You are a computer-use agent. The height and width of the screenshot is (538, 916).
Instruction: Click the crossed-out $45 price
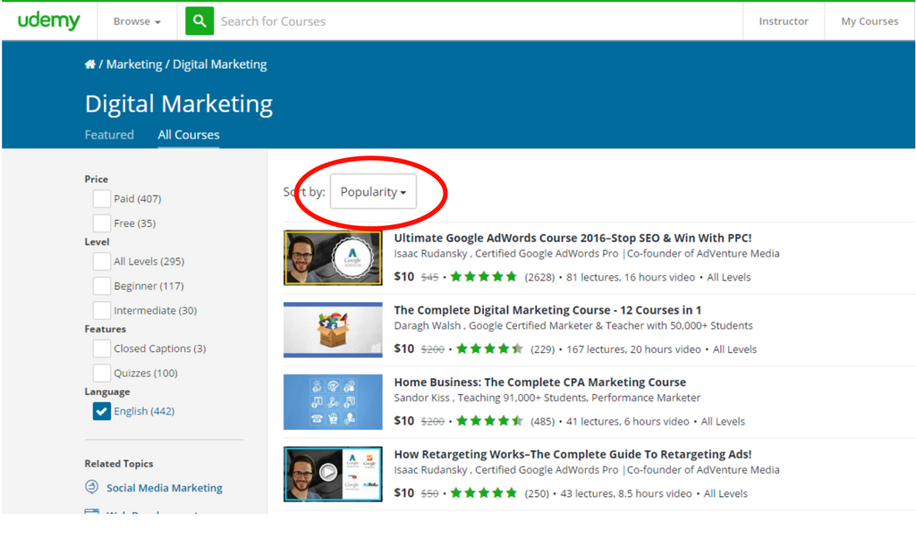429,277
